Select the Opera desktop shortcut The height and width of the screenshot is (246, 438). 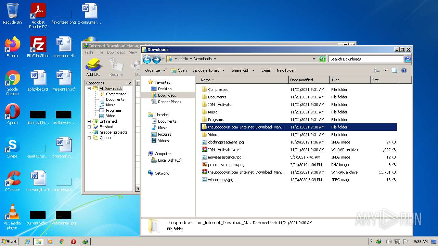pyautogui.click(x=12, y=114)
